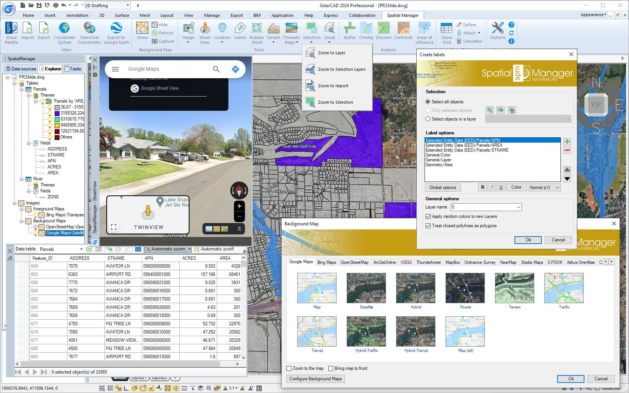Viewport: 629px width, 393px height.
Task: Open the Attach dropdown arrow
Action: click(479, 33)
